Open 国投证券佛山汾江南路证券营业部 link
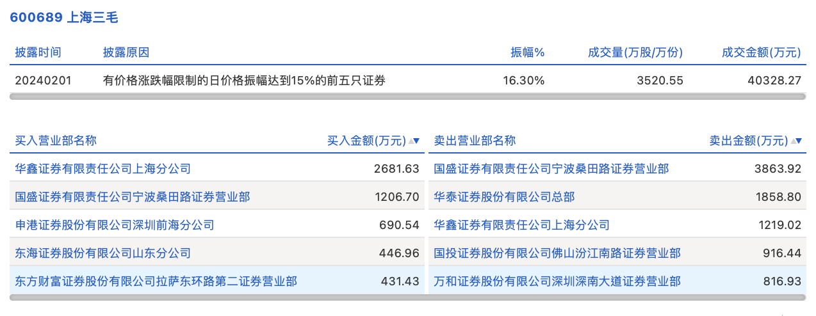 tap(557, 253)
